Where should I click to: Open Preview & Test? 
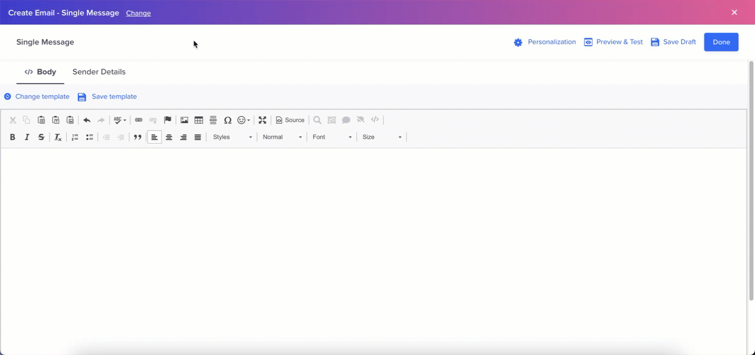[x=613, y=42]
